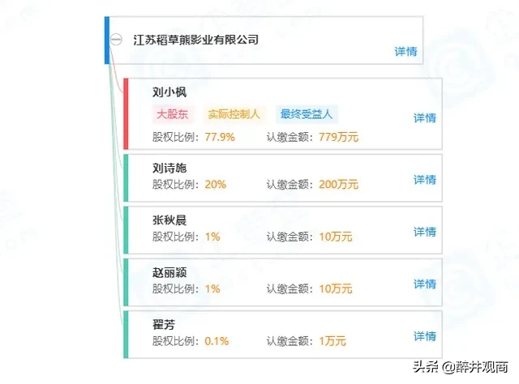
Task: View 详情 for 刘诗施
Action: [425, 180]
